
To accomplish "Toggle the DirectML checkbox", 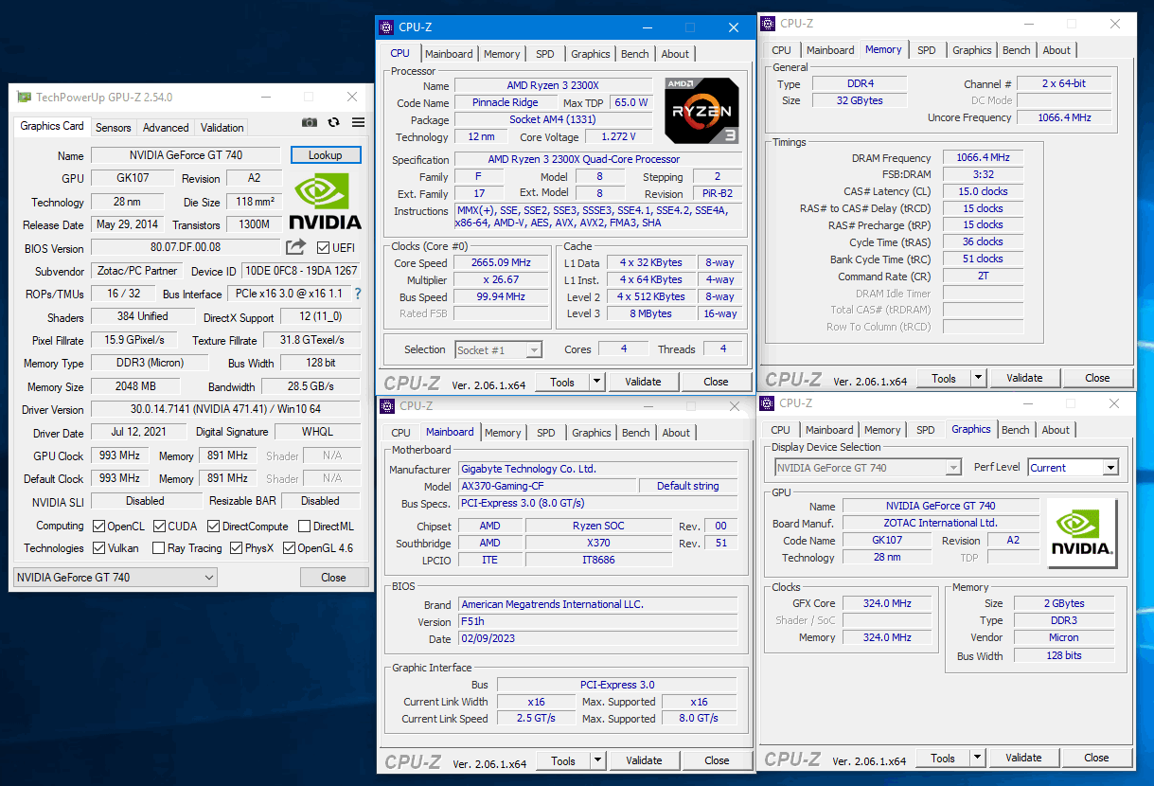I will 305,526.
